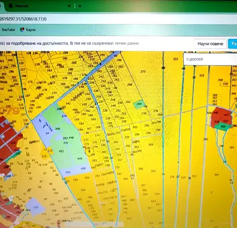Close the New tab browser tab
Screen dimensions: 237x228
click(x=69, y=6)
